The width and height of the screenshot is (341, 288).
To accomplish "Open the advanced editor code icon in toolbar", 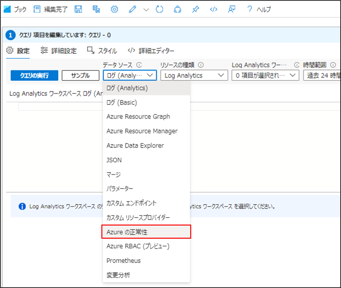I will [214, 9].
